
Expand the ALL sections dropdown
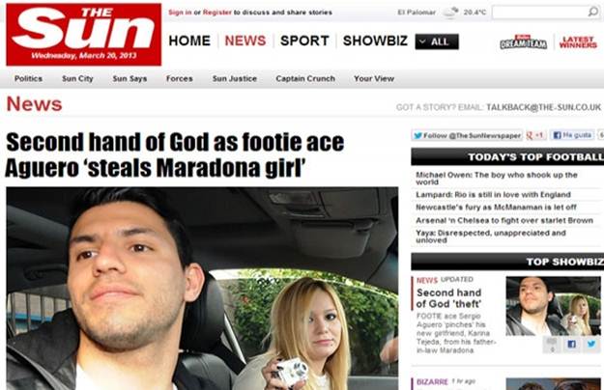click(437, 42)
